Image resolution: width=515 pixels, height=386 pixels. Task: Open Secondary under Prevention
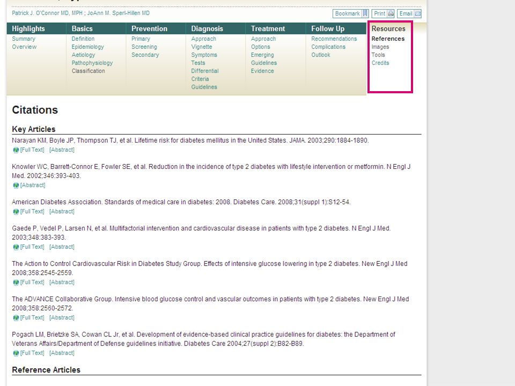(x=145, y=55)
